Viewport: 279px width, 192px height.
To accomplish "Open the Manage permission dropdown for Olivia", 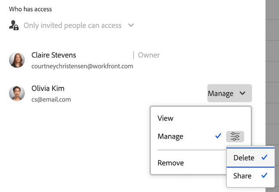I will 229,93.
